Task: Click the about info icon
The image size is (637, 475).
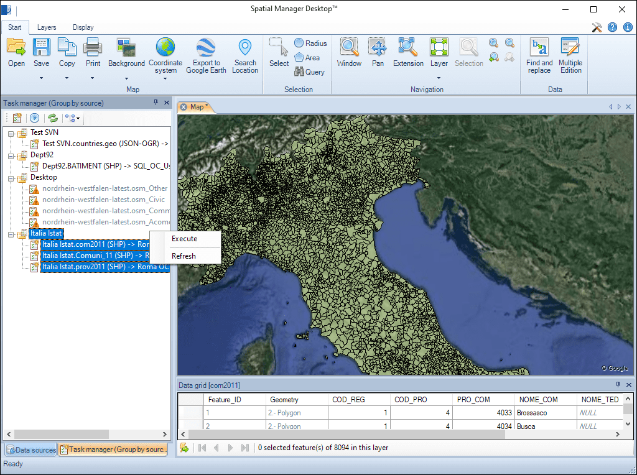Action: (628, 27)
